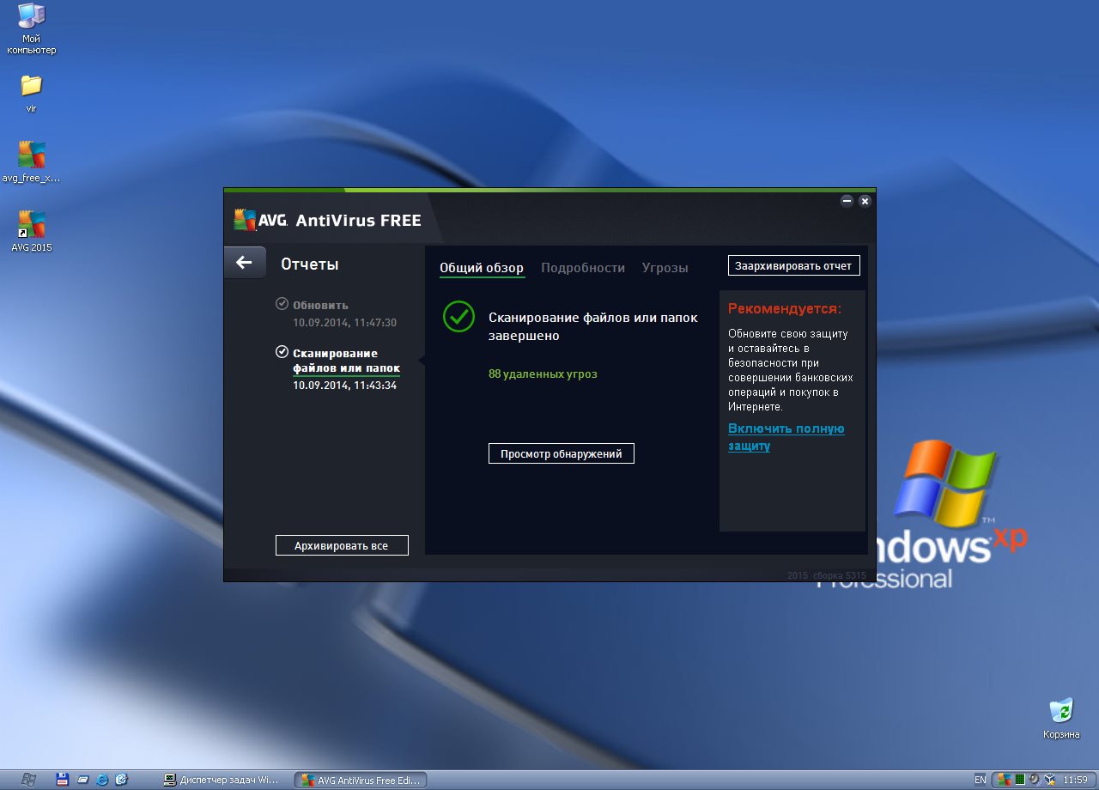
Task: Click the fourth quick launch icon after Internet Explorer
Action: pos(121,780)
